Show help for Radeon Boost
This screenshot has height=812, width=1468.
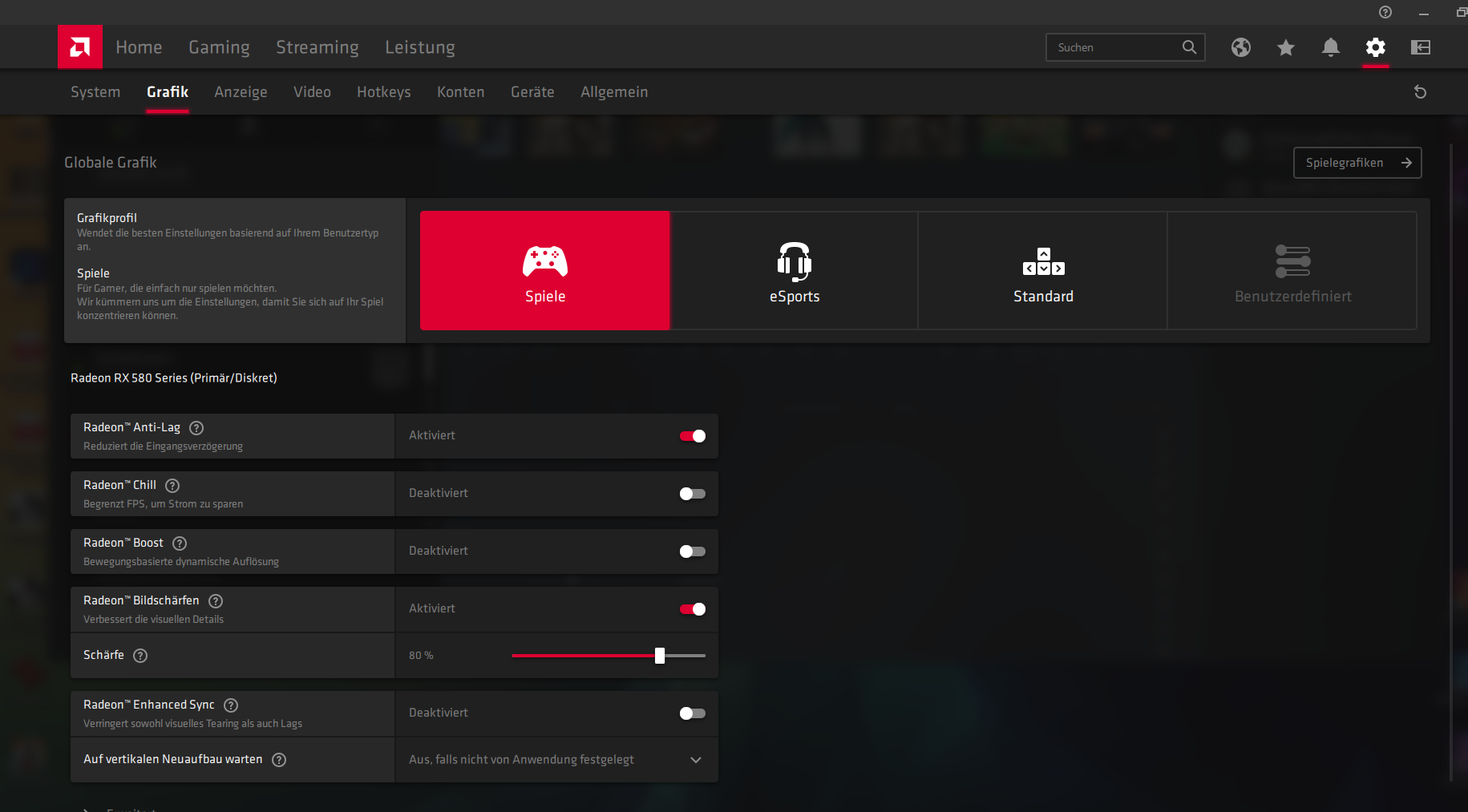coord(180,543)
